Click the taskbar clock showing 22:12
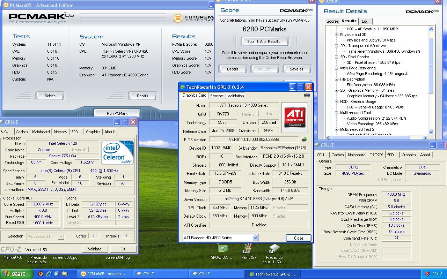Viewport: 447px width, 279px height. 437,274
